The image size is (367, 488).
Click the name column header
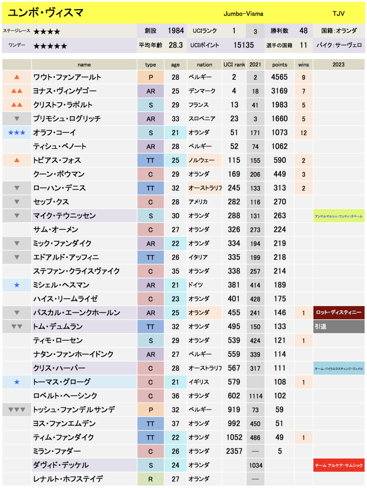84,64
